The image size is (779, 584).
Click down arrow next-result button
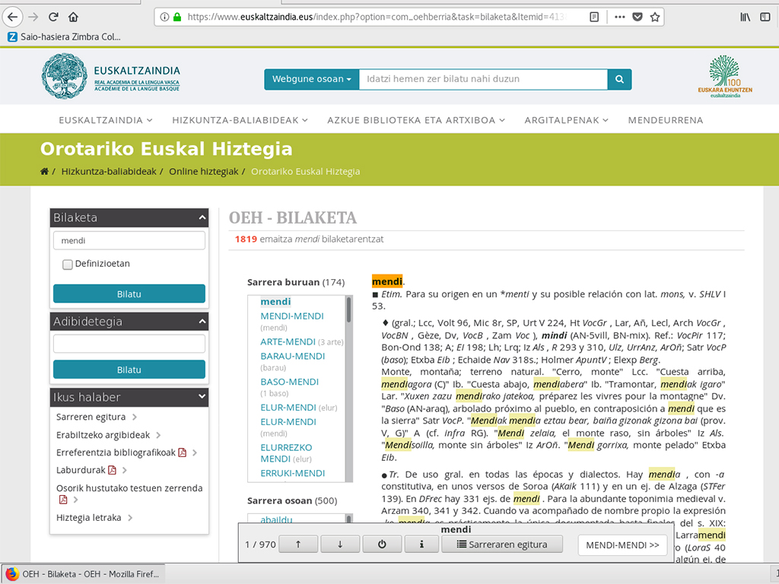click(340, 544)
